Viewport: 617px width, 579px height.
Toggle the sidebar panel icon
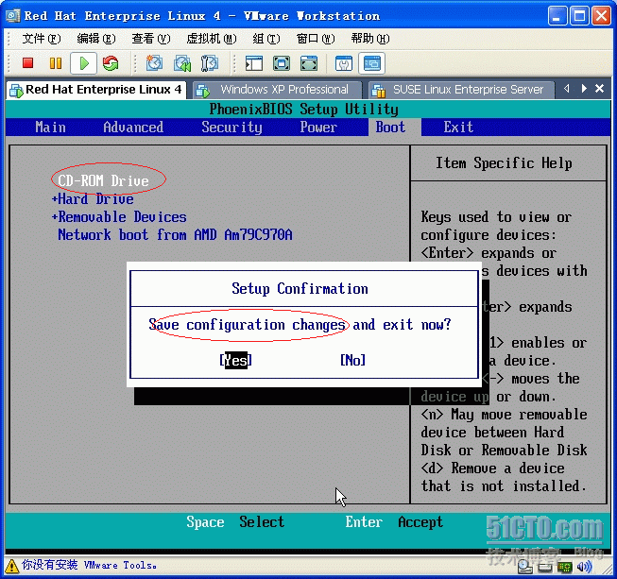(x=254, y=63)
